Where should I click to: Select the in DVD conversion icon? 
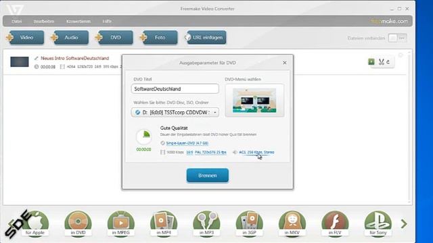pos(78,223)
